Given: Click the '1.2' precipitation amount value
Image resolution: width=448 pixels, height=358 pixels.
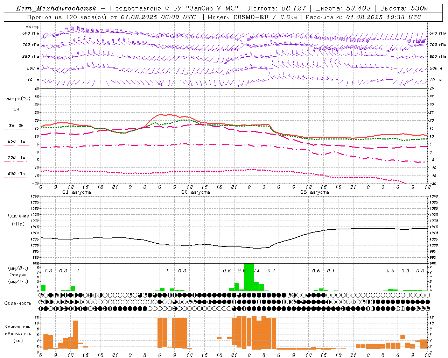Looking at the screenshot, I should tap(48, 271).
